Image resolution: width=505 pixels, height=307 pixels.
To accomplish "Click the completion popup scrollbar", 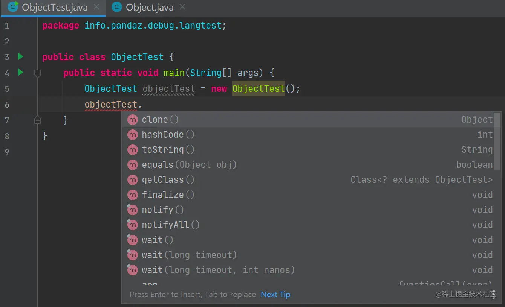I will (x=497, y=141).
